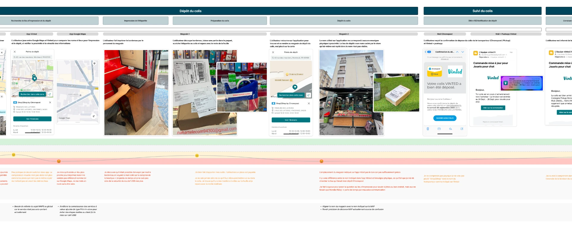Click the trash icon in the Chronopost mail

pyautogui.click(x=428, y=129)
